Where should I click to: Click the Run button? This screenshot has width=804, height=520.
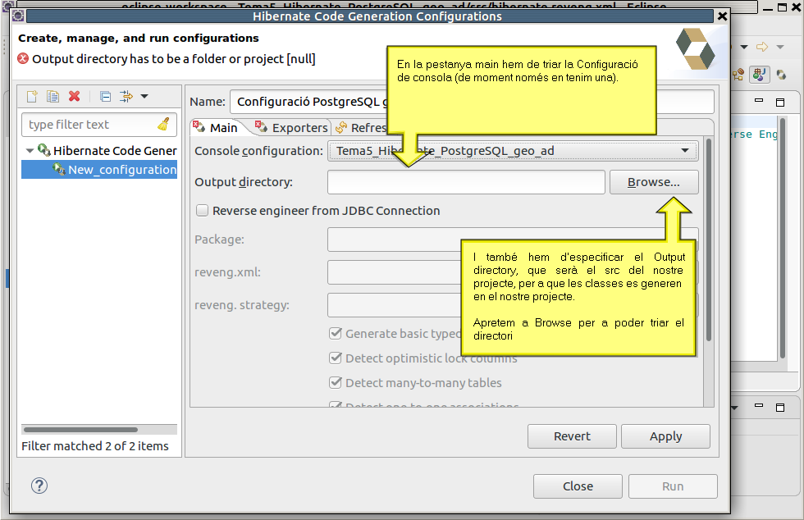point(673,486)
